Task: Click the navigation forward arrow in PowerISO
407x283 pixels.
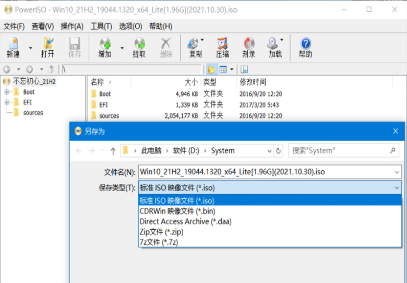Action: click(30, 69)
